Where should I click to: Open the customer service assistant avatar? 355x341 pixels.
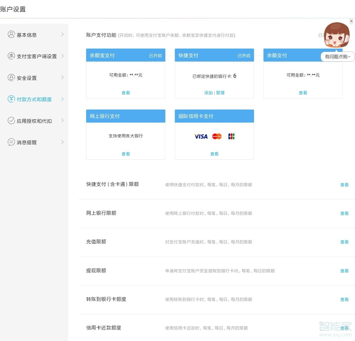(x=337, y=35)
